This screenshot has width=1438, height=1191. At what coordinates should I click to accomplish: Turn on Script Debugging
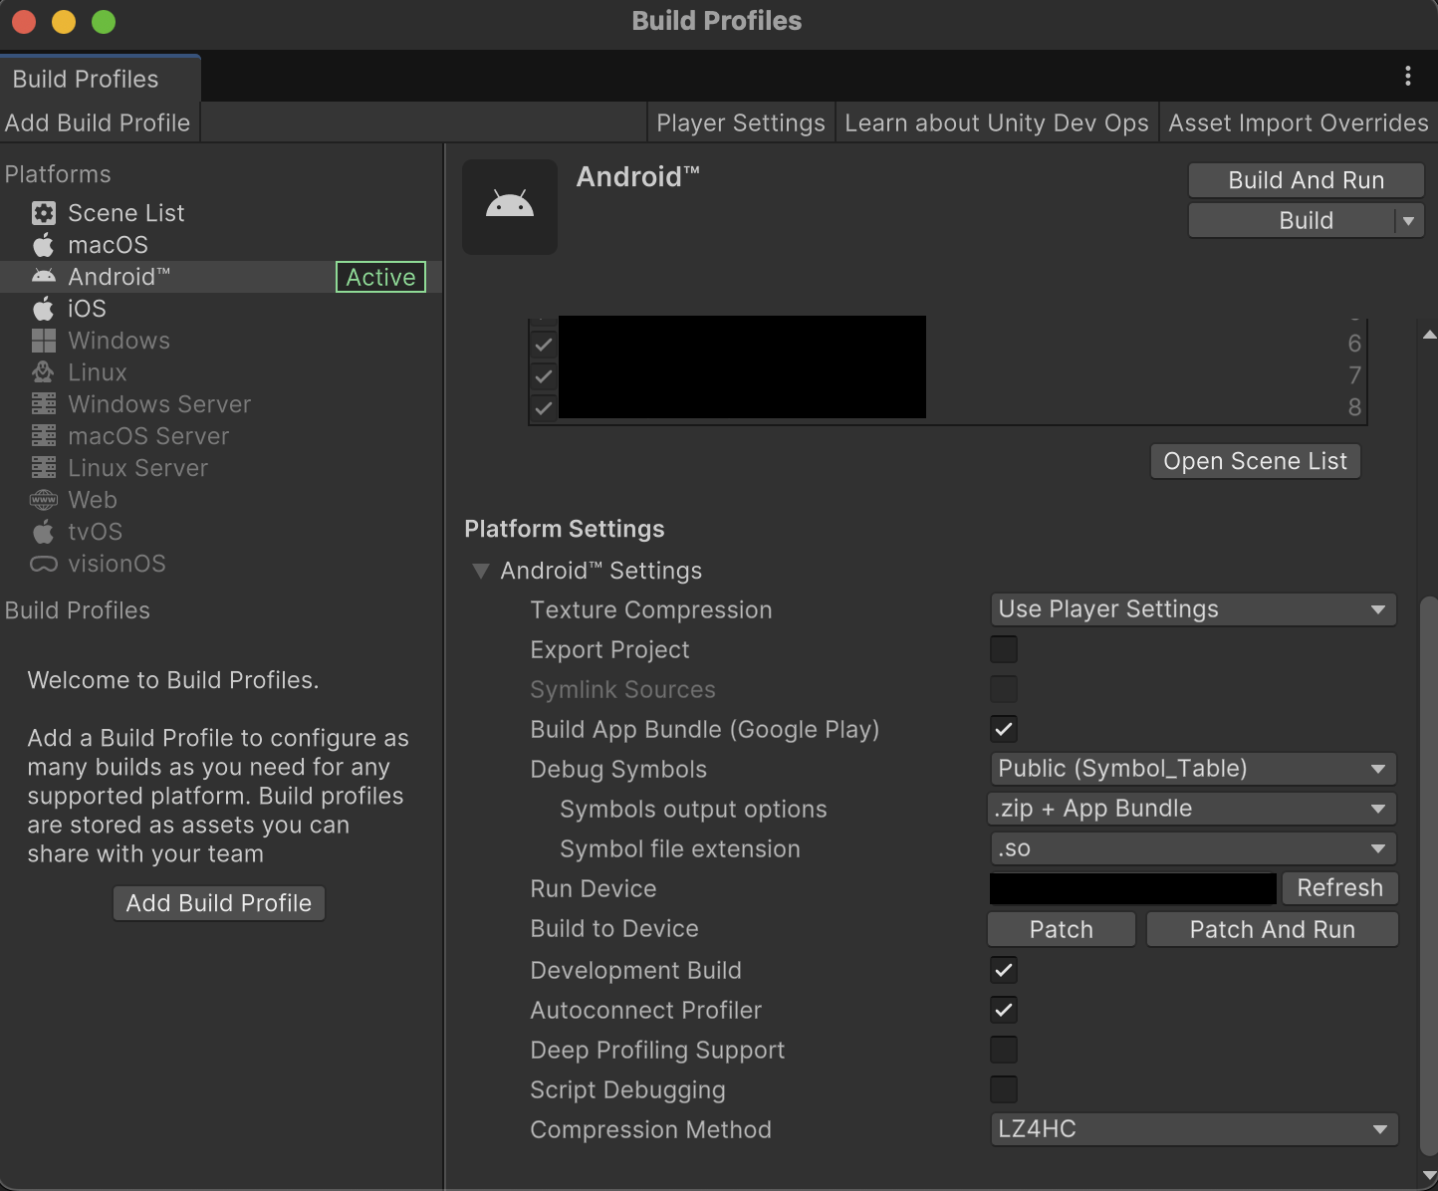click(1004, 1089)
